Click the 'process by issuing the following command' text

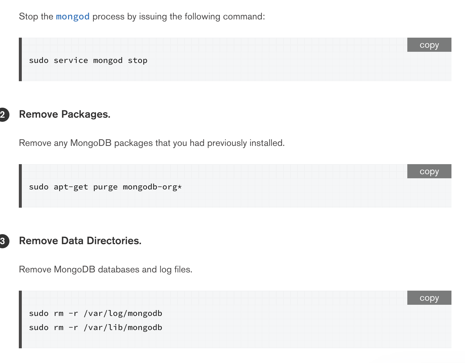pyautogui.click(x=179, y=16)
